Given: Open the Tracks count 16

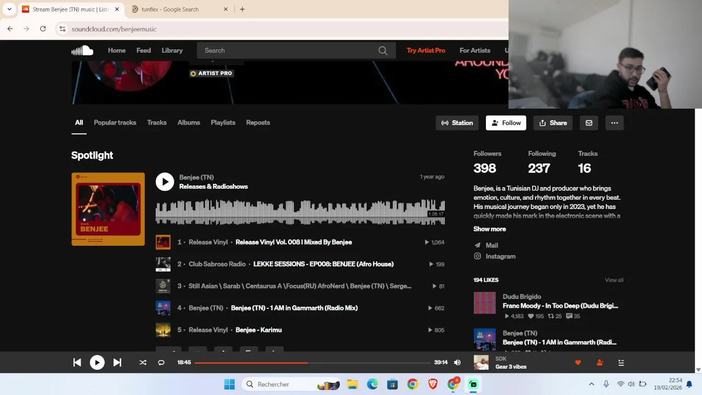Looking at the screenshot, I should click(585, 168).
